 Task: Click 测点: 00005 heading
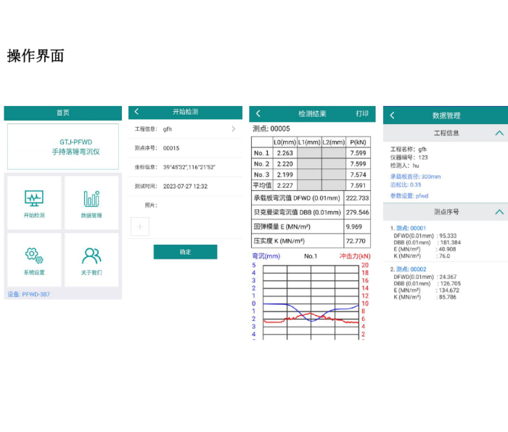pos(271,129)
